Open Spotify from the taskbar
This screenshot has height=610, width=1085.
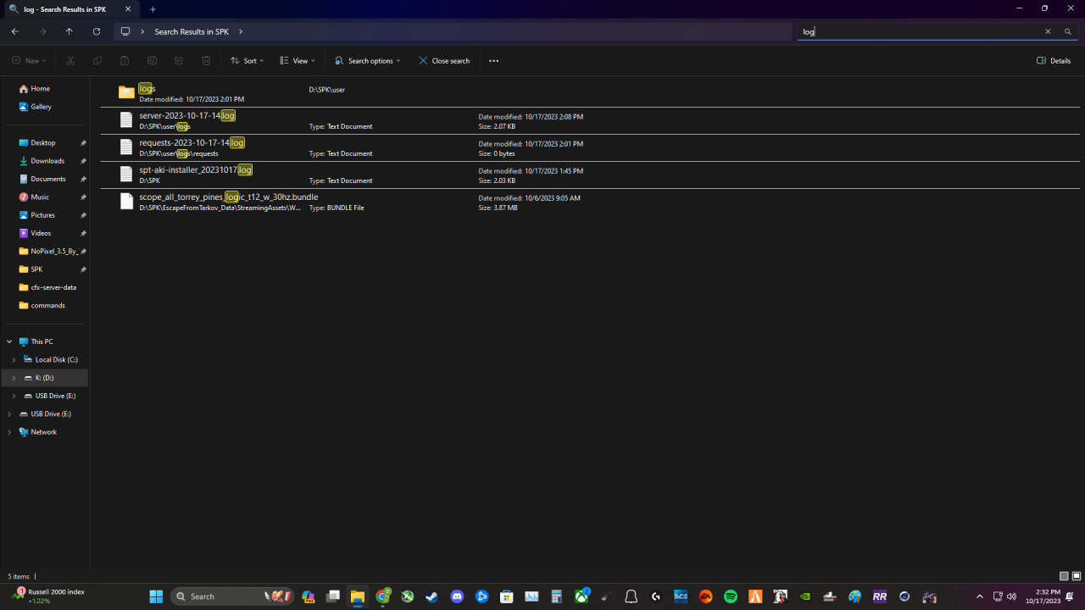click(x=731, y=596)
